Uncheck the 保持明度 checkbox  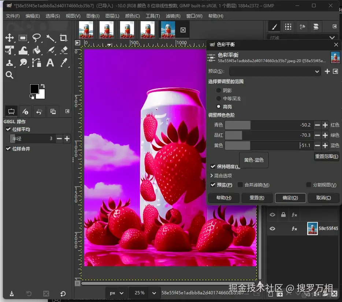pyautogui.click(x=213, y=166)
